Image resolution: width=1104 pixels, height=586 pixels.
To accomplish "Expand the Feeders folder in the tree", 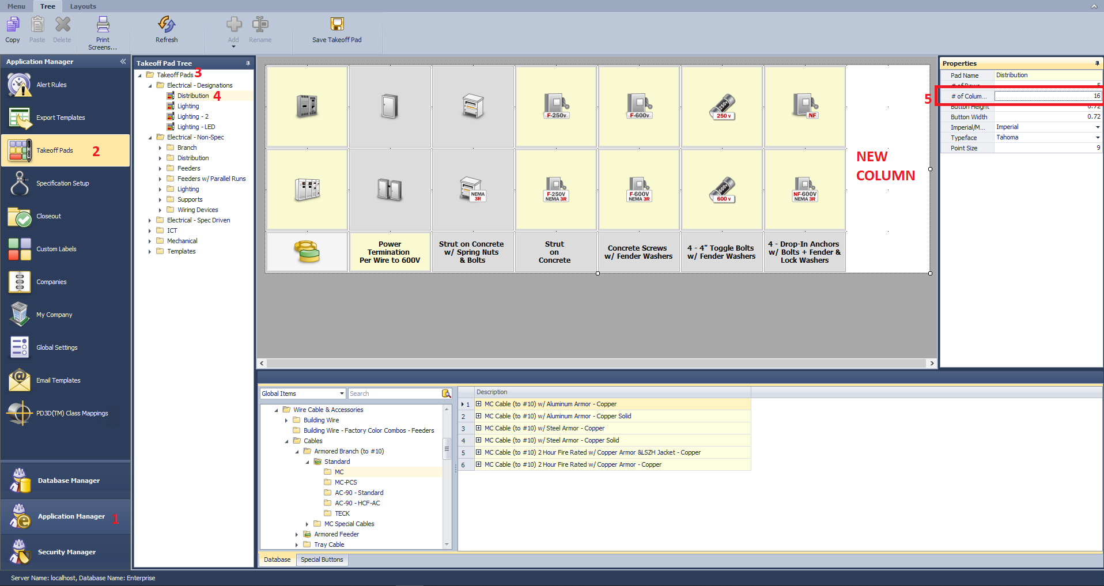I will tap(160, 168).
